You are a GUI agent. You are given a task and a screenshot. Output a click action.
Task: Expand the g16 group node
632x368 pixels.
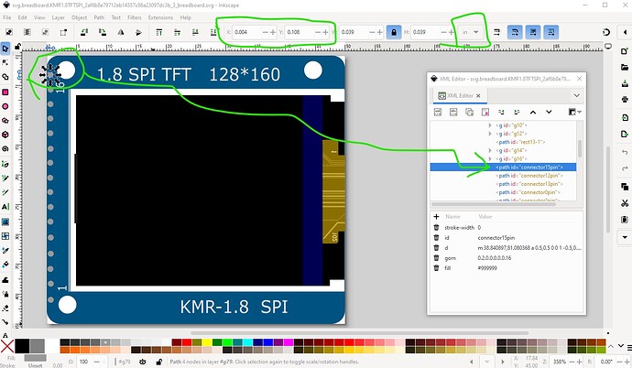[490, 157]
